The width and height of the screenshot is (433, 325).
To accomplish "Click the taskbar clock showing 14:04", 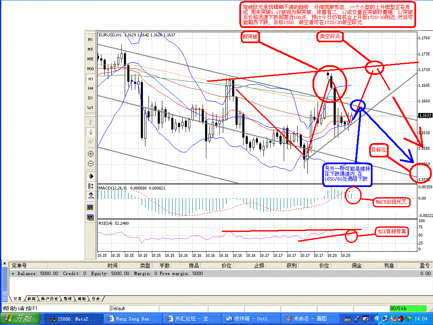I will pyautogui.click(x=421, y=319).
